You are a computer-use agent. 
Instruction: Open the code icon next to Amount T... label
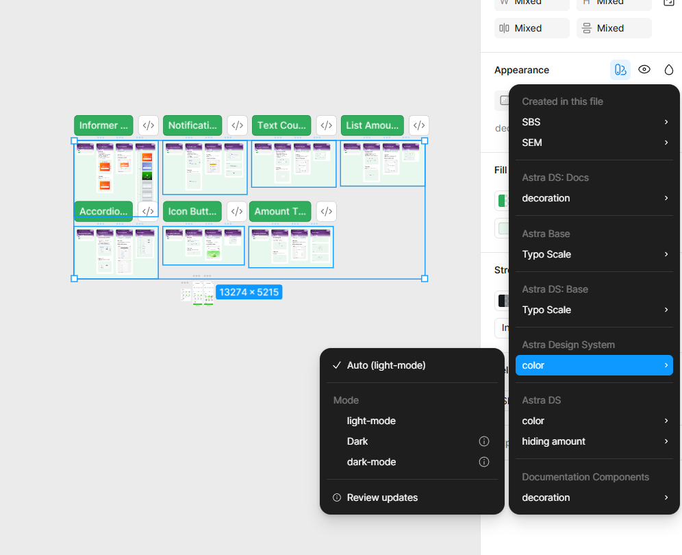[326, 211]
